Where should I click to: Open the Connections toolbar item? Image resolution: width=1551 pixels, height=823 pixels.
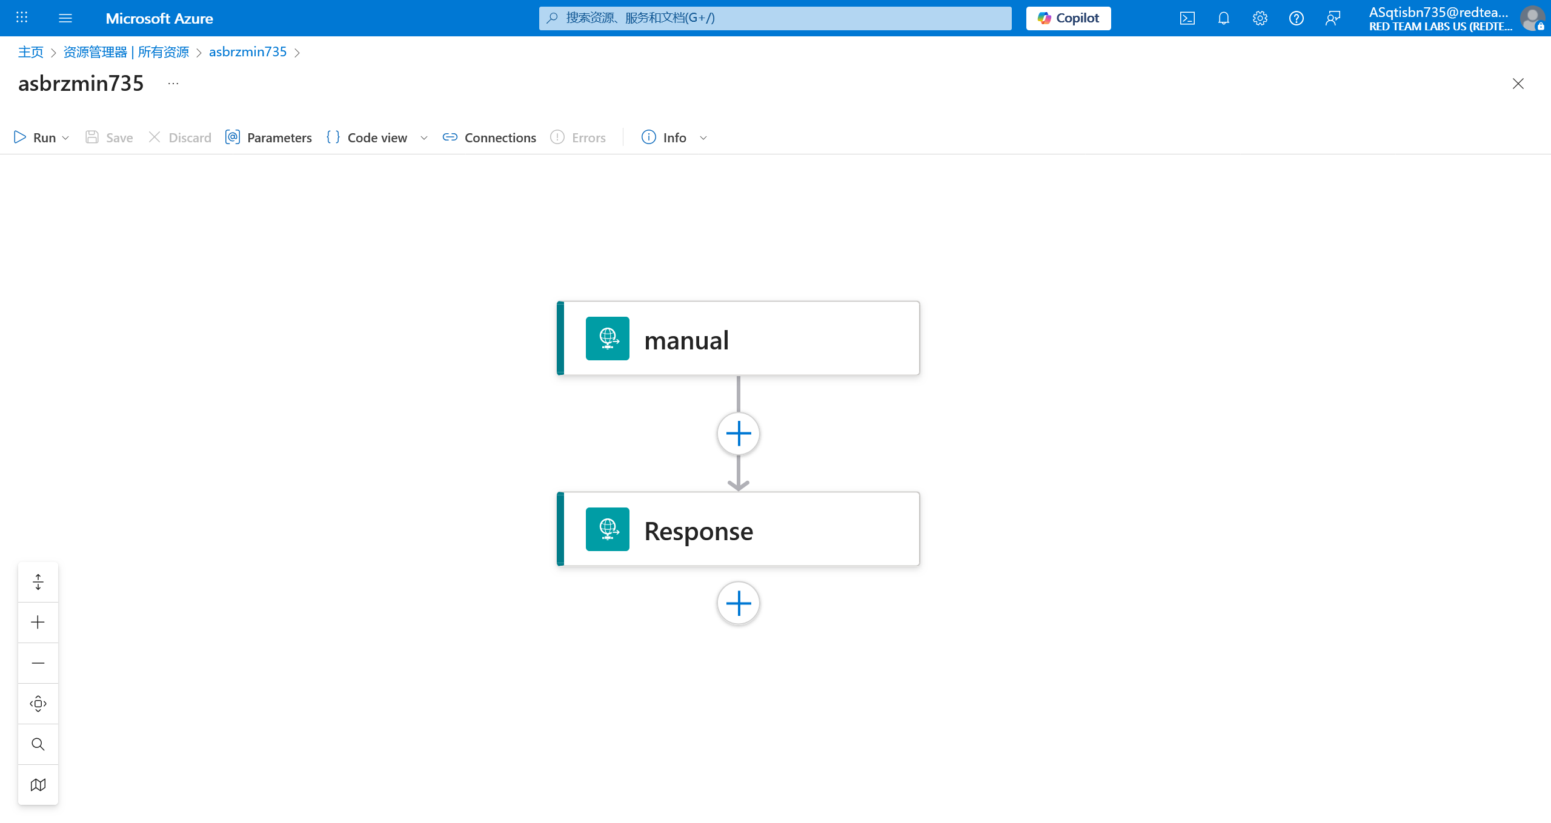coord(489,137)
